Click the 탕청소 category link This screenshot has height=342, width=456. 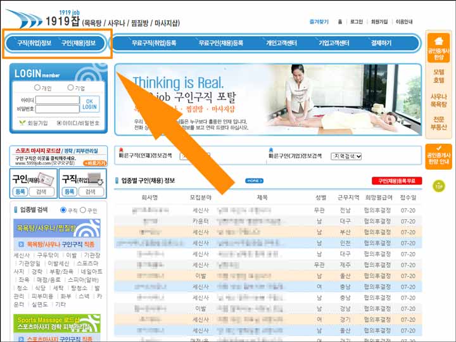pyautogui.click(x=79, y=288)
